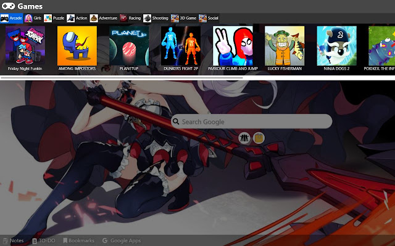Click the magnifier icon in search box
395x246 pixels.
coord(176,122)
